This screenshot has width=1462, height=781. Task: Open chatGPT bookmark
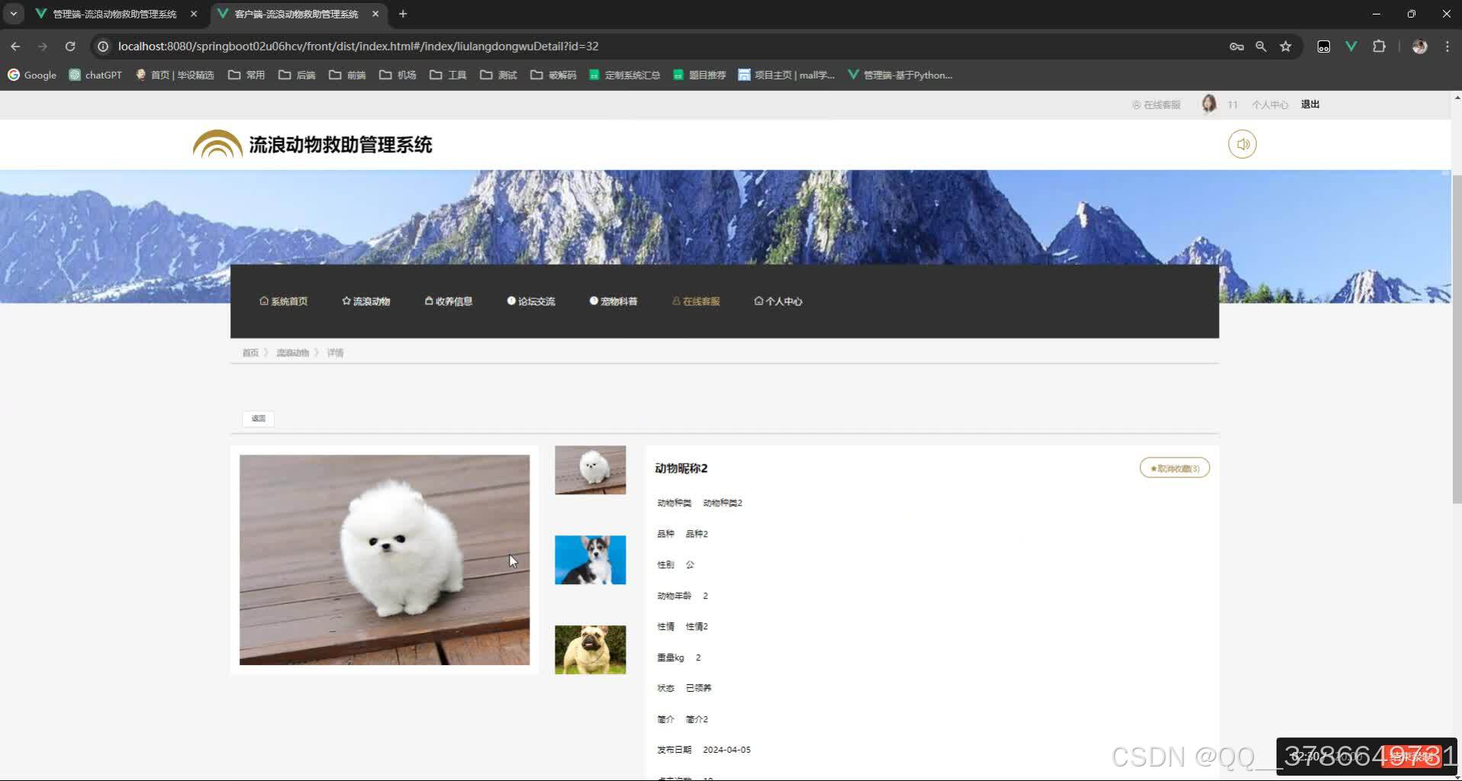95,75
